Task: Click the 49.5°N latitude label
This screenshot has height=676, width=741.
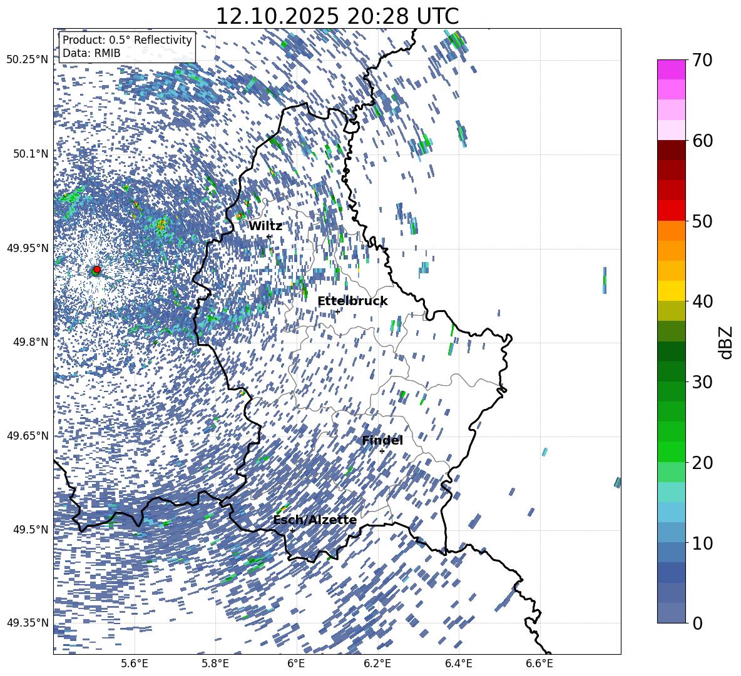Action: pos(30,529)
